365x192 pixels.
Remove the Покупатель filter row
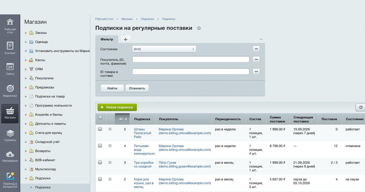point(256,59)
